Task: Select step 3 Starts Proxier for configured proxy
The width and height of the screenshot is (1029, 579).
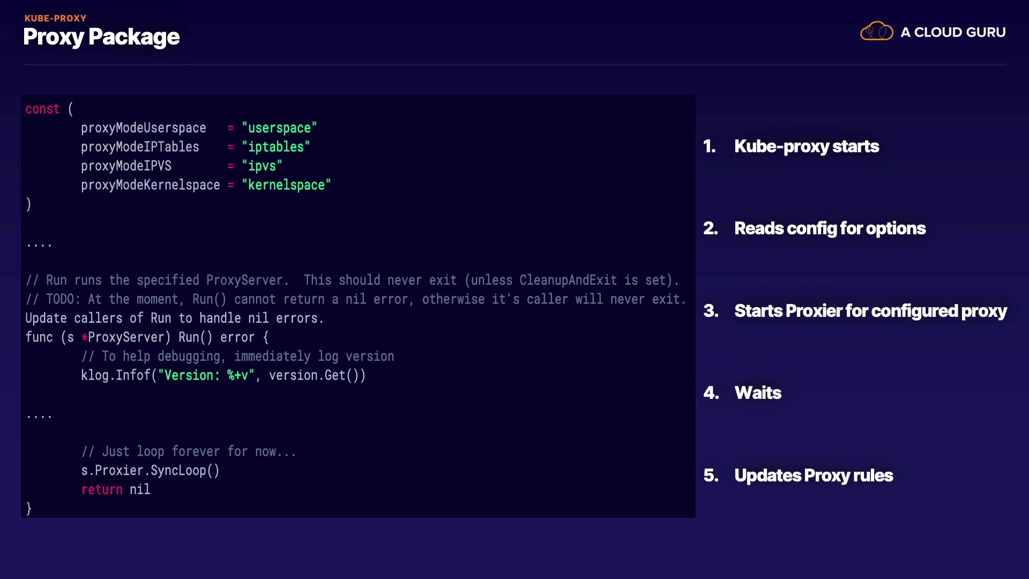Action: pyautogui.click(x=870, y=311)
